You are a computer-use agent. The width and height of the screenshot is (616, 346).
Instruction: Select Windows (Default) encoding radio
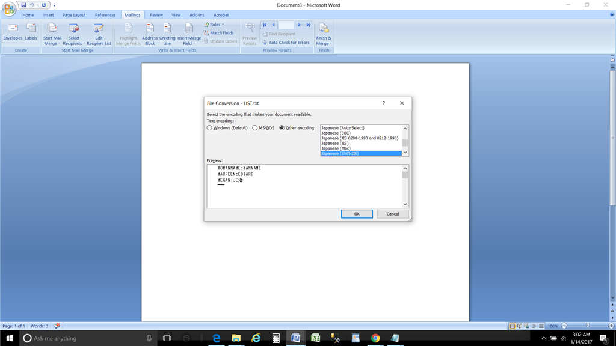pyautogui.click(x=209, y=128)
